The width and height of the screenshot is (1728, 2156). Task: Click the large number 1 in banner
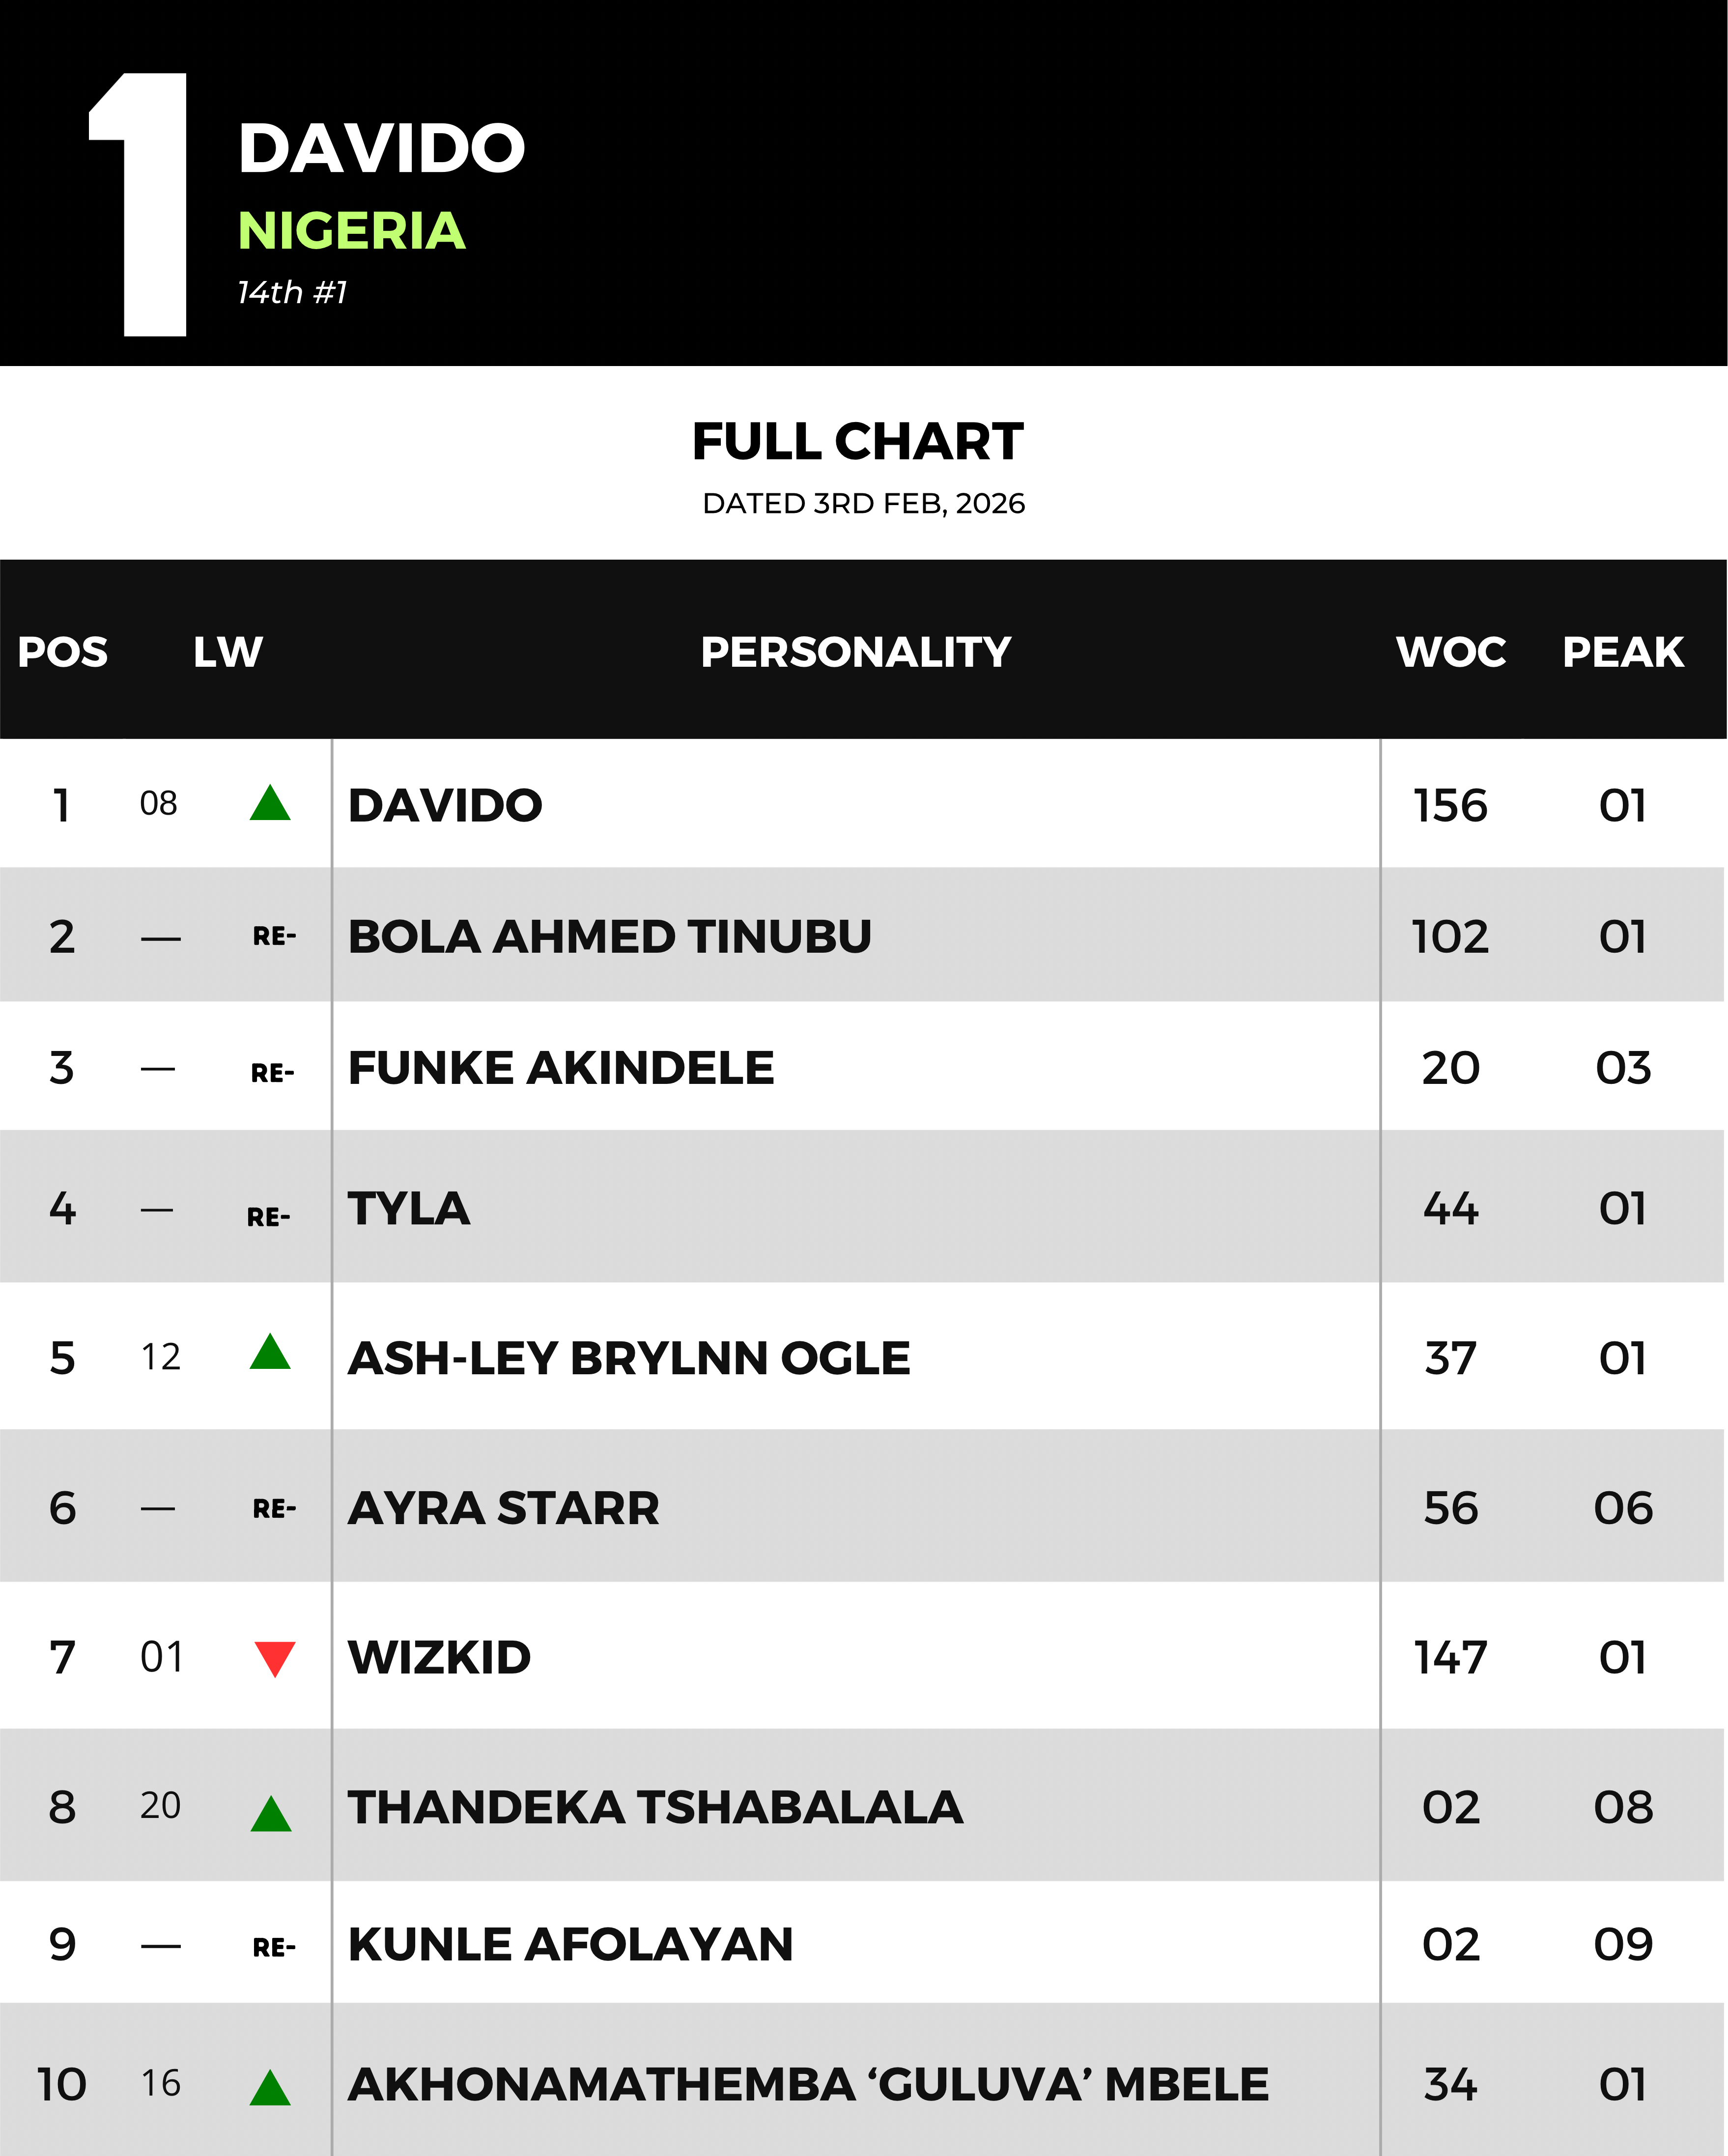tap(145, 205)
